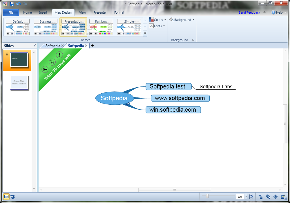The width and height of the screenshot is (290, 203).
Task: Open the zoom percentage dropdown arrow
Action: coord(246,197)
